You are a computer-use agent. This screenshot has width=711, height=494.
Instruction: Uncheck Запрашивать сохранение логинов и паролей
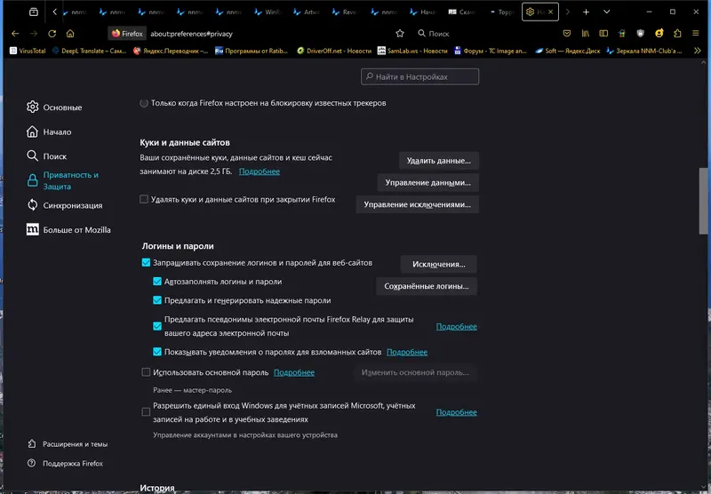pos(146,262)
